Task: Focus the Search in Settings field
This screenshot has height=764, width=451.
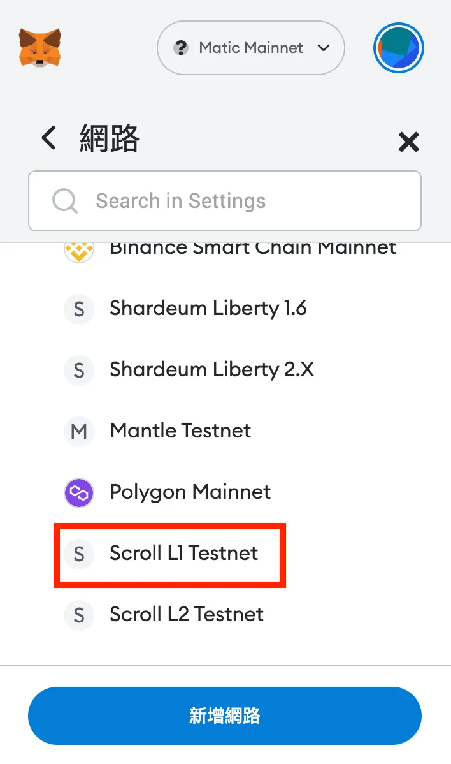Action: point(242,201)
